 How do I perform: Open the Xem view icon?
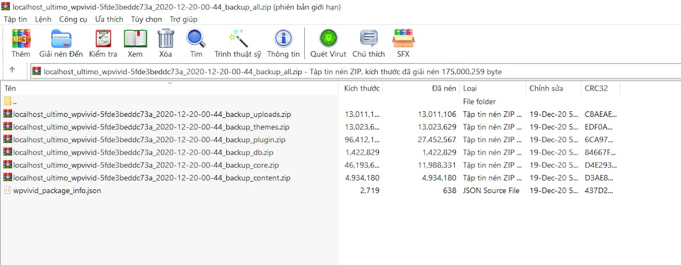tap(135, 38)
